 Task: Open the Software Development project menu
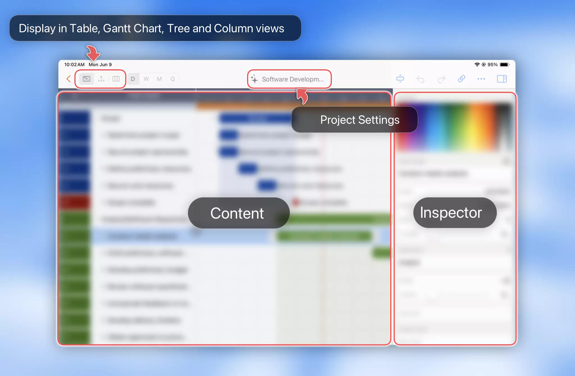289,79
